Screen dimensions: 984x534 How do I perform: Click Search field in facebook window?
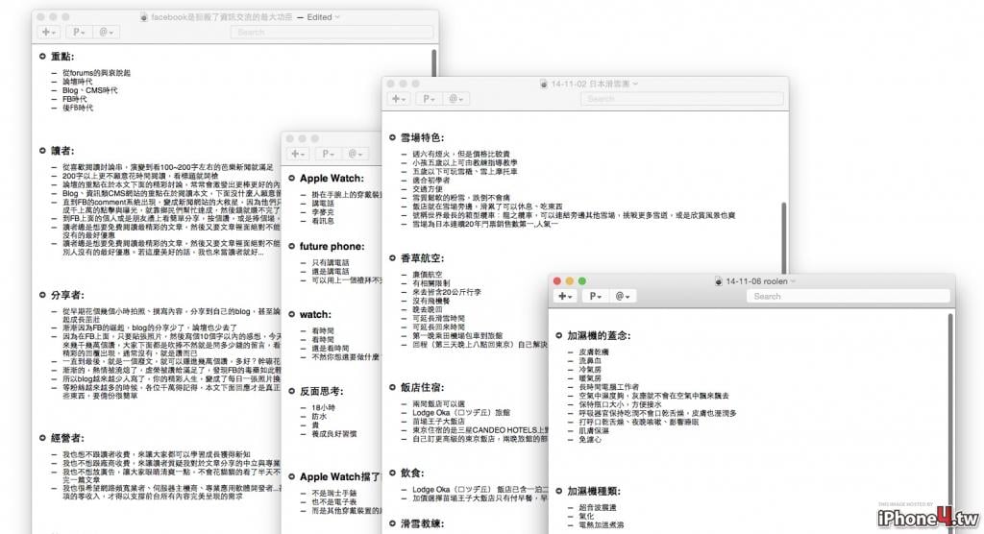click(x=332, y=32)
